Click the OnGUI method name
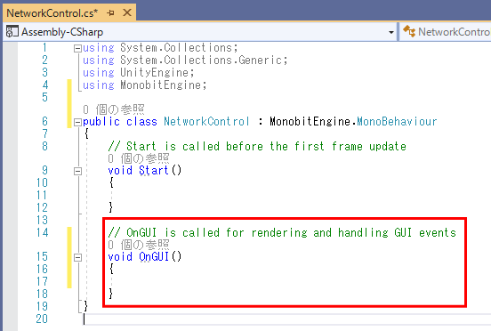The image size is (491, 331). [153, 257]
